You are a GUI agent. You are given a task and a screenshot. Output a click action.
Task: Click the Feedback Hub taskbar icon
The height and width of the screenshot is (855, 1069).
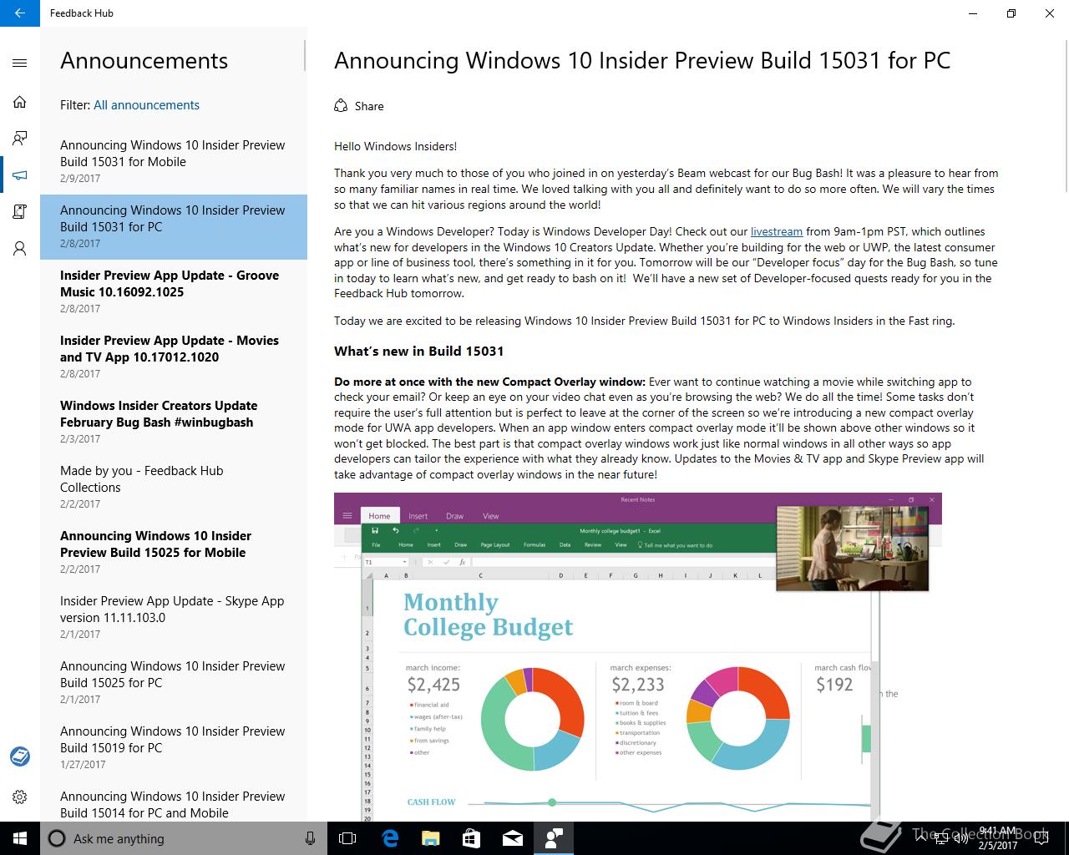point(554,838)
